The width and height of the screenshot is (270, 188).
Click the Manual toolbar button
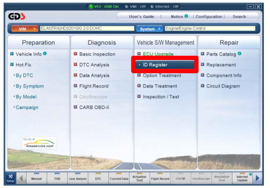click(x=36, y=178)
